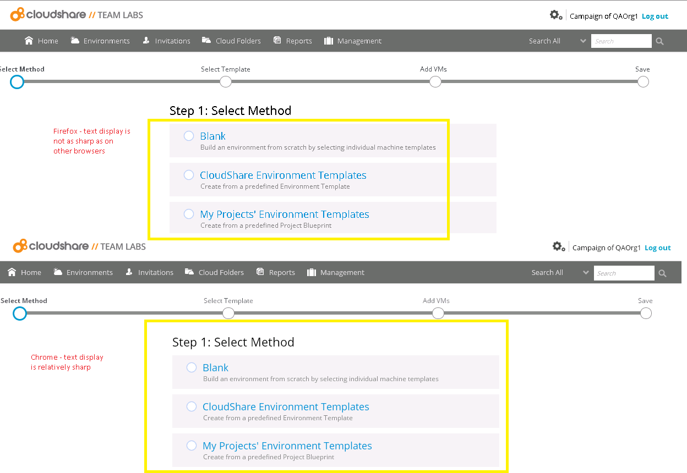Focus the Search input in upper Firefox page
Screen dimensions: 687x473
[x=621, y=41]
